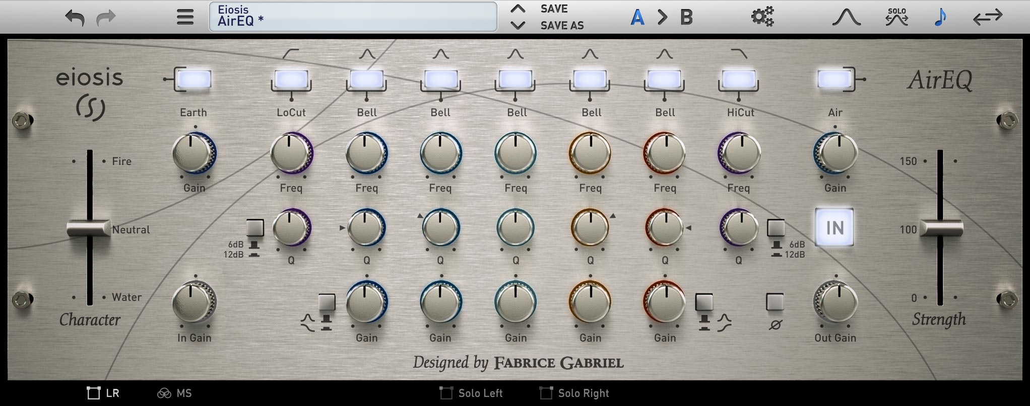Enable Solo Left
This screenshot has width=1030, height=406.
[471, 393]
